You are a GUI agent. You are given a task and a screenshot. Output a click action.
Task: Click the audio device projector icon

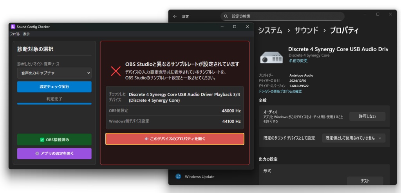point(271,57)
